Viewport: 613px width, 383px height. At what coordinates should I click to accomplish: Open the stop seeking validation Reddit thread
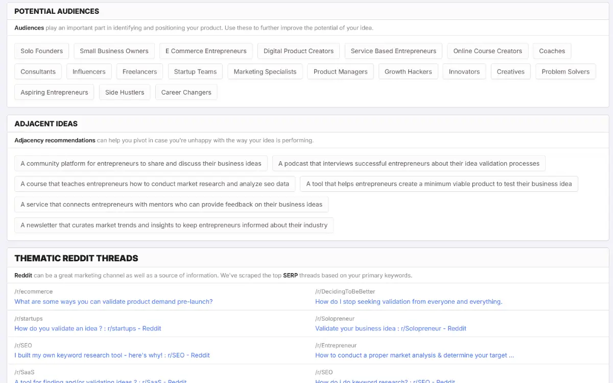tap(409, 302)
